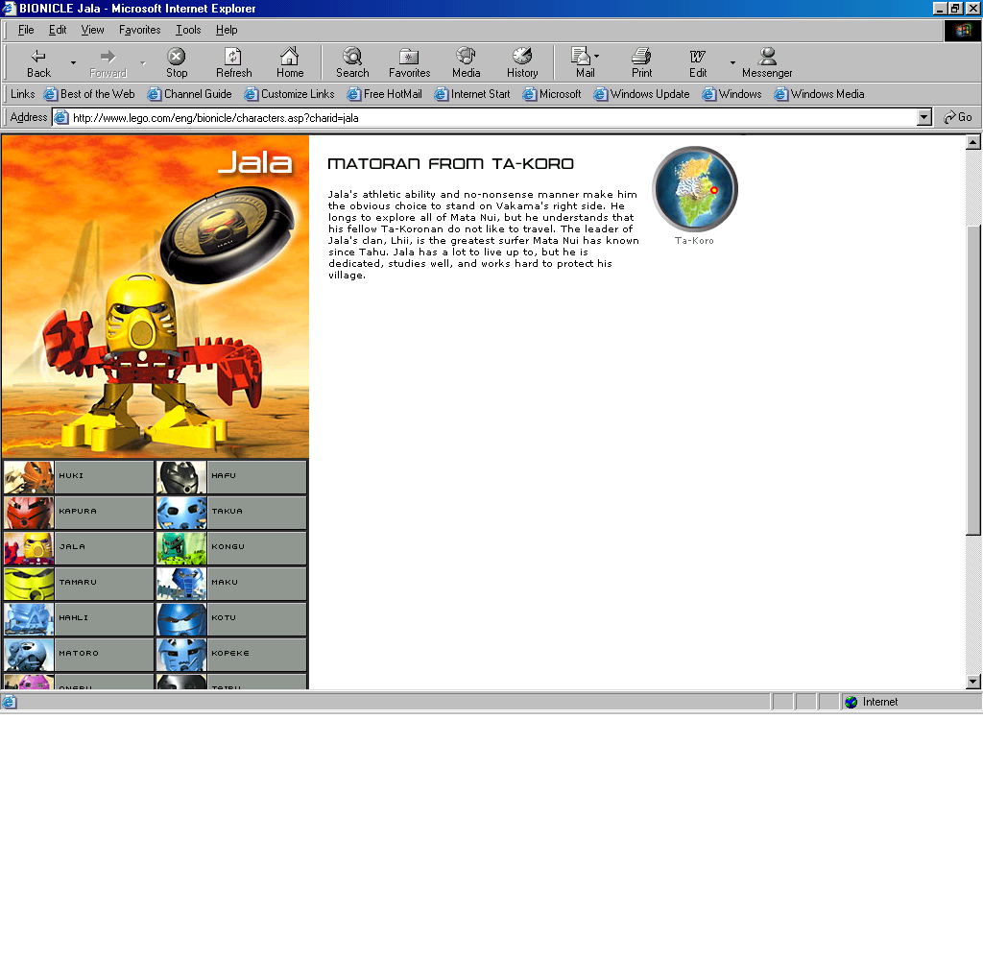Open the Media bar

(466, 62)
